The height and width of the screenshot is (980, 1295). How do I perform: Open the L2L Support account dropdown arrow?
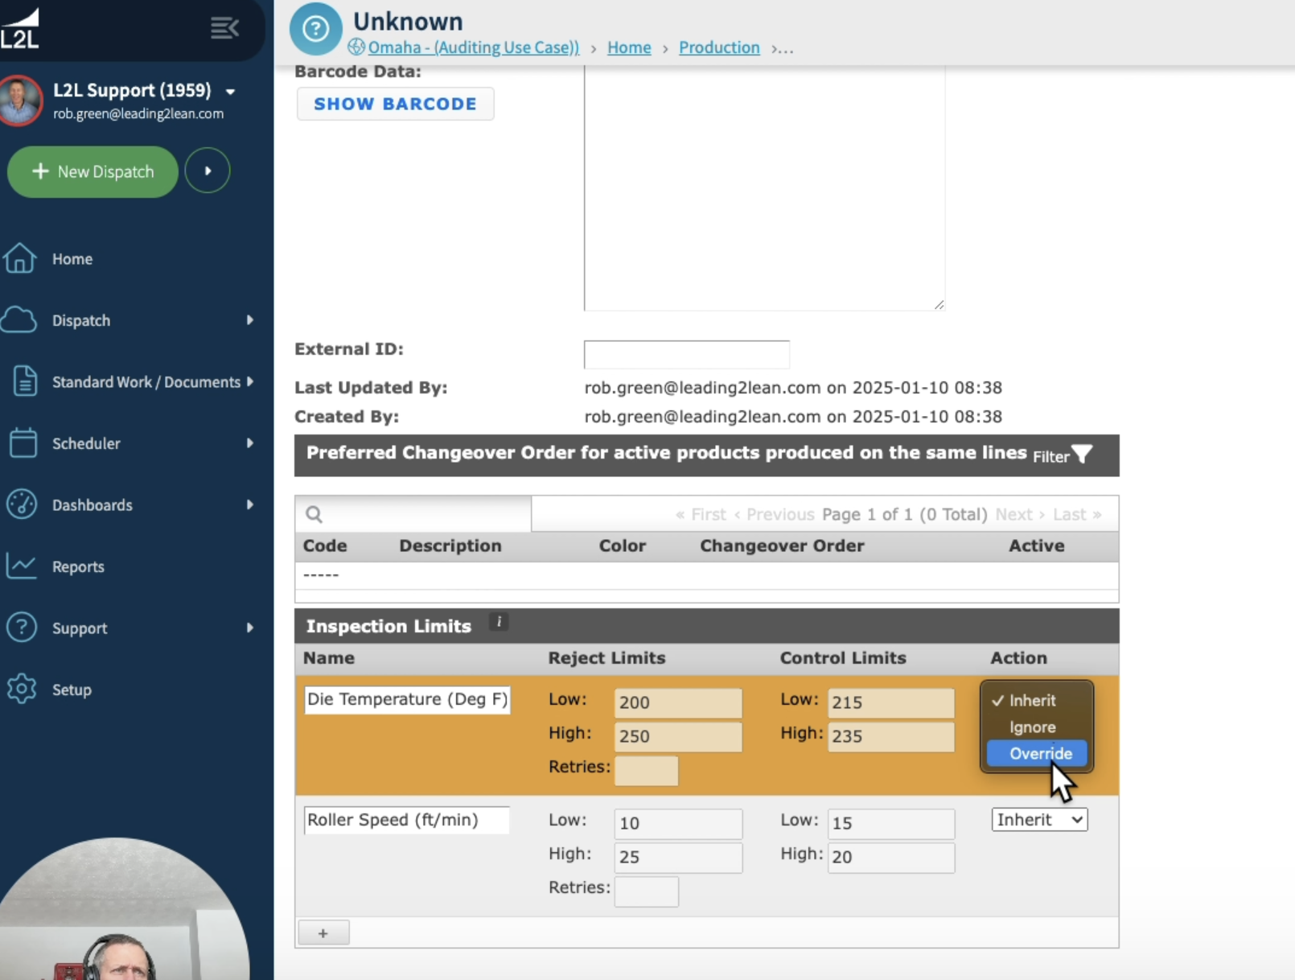(x=231, y=92)
